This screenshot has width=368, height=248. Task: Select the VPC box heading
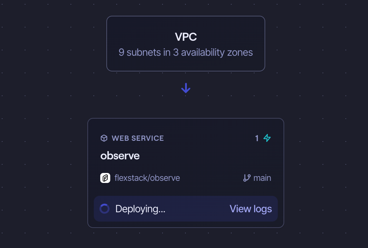click(185, 36)
